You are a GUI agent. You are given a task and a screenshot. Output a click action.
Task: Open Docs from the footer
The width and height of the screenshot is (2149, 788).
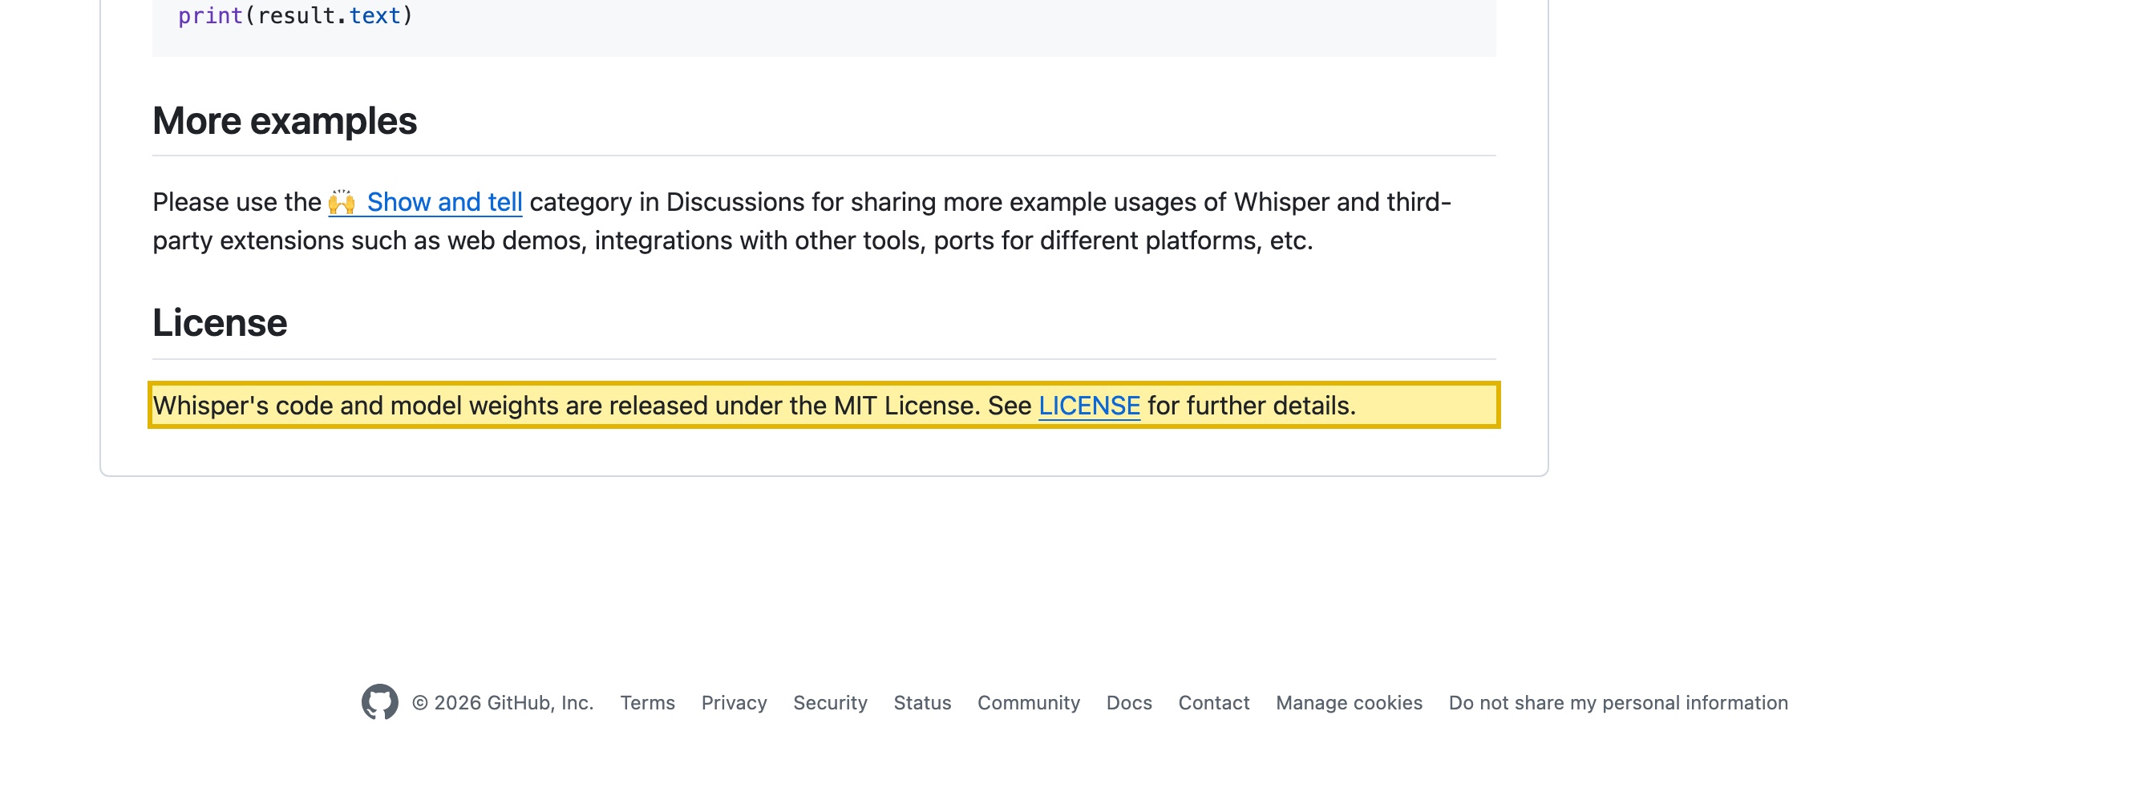coord(1129,703)
